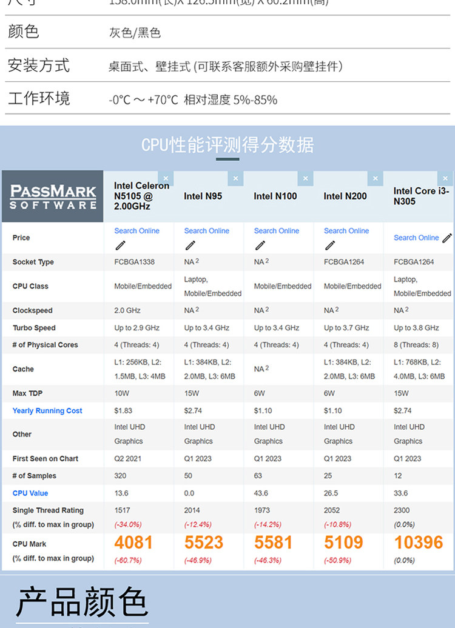
Task: Click CPU Value 43.6 cell
Action: [x=261, y=493]
